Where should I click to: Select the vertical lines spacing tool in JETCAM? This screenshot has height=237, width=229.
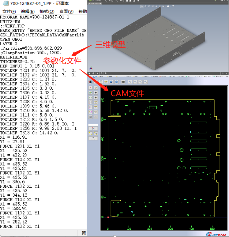click(90, 102)
